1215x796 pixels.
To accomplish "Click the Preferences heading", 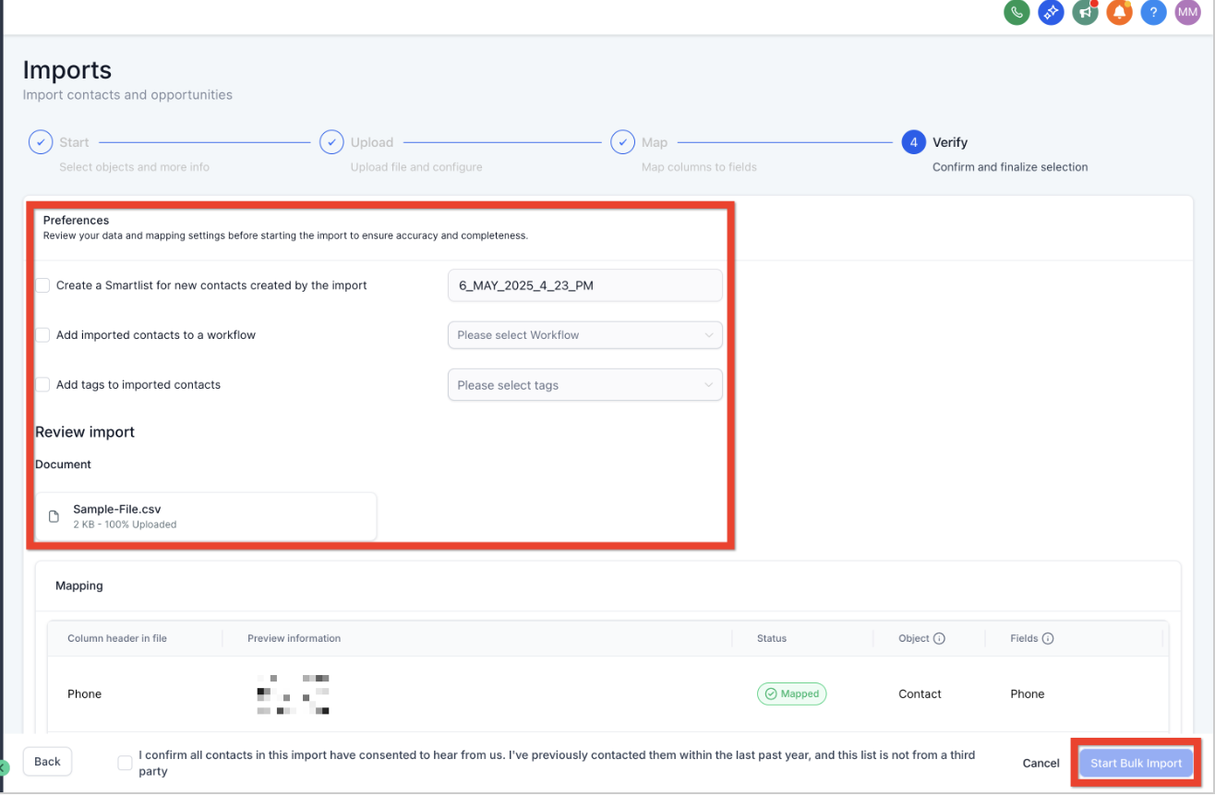I will coord(77,220).
